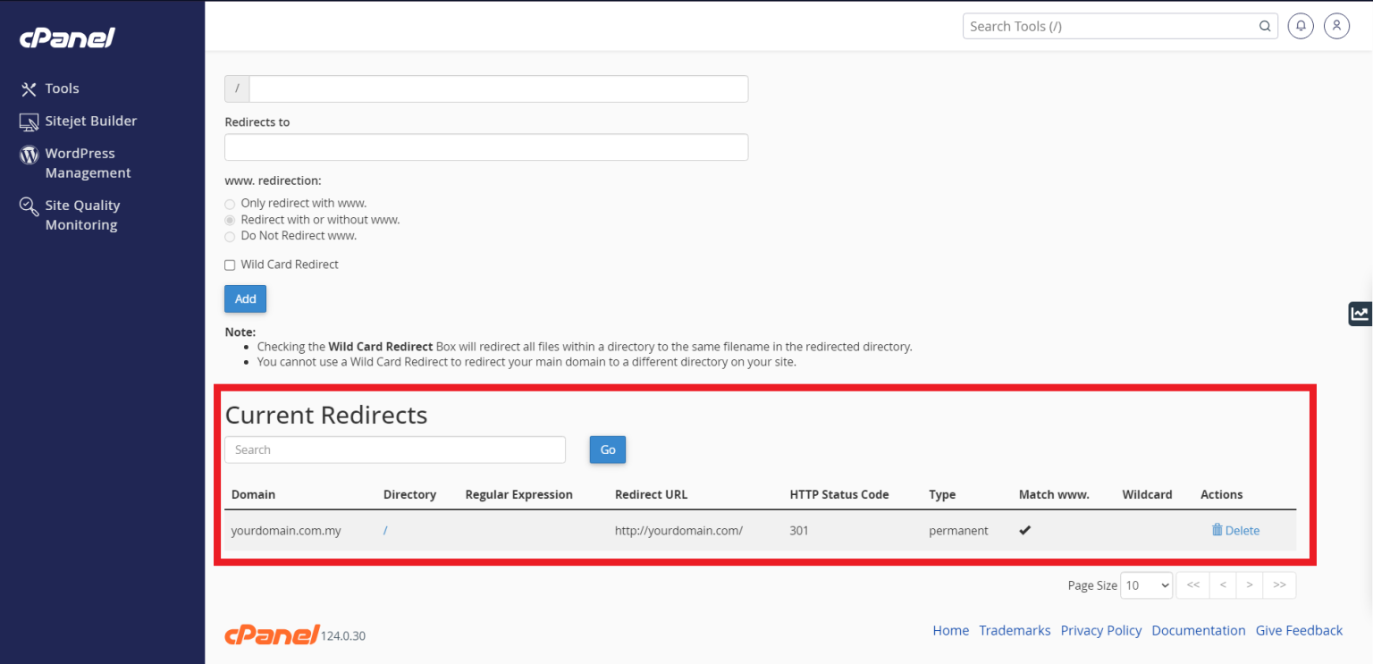The height and width of the screenshot is (664, 1373).
Task: Go to next page with the arrow
Action: [1249, 584]
